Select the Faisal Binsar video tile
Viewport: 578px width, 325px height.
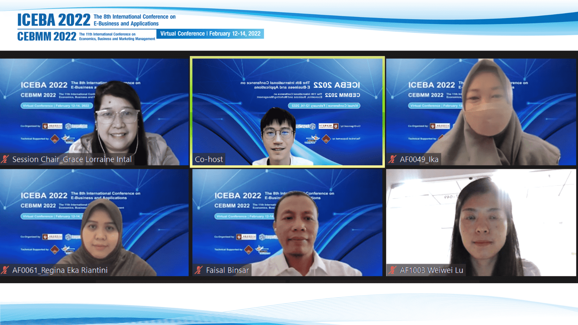coord(287,222)
